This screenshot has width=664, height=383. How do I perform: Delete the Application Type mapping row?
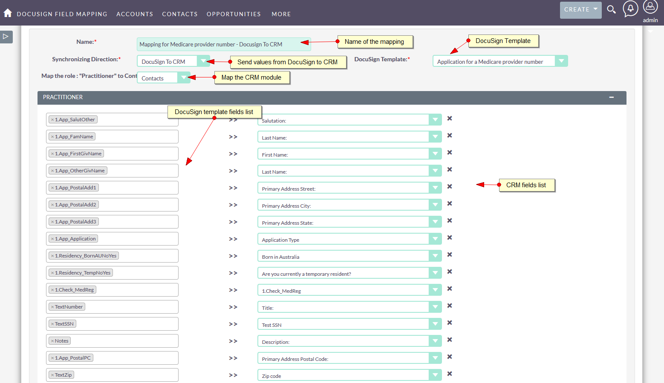pos(450,237)
